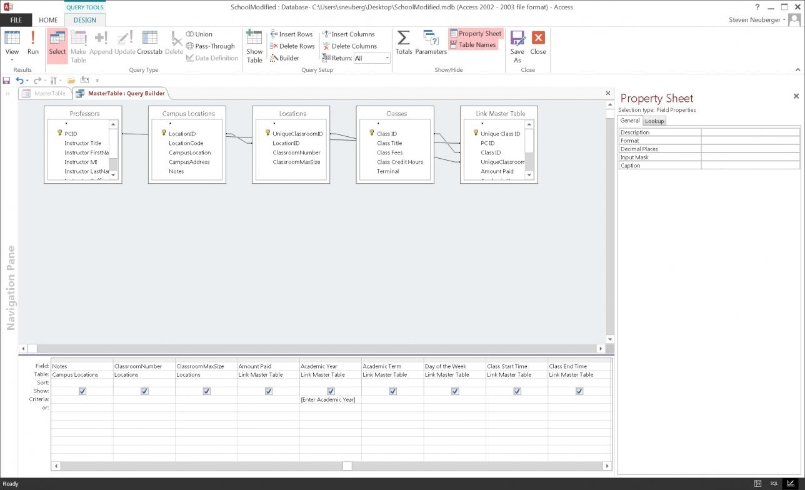Open the General tab in Property Sheet

point(630,121)
